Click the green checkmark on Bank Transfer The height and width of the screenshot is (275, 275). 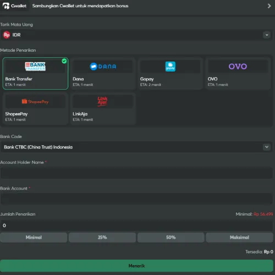tap(64, 61)
